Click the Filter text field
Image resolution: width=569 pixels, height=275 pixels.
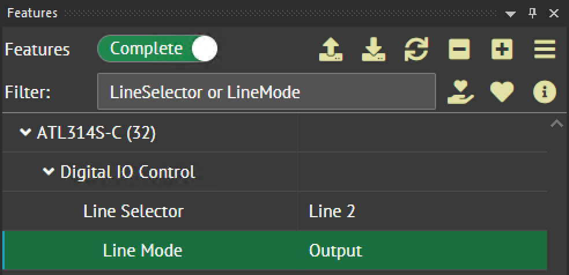coord(266,92)
